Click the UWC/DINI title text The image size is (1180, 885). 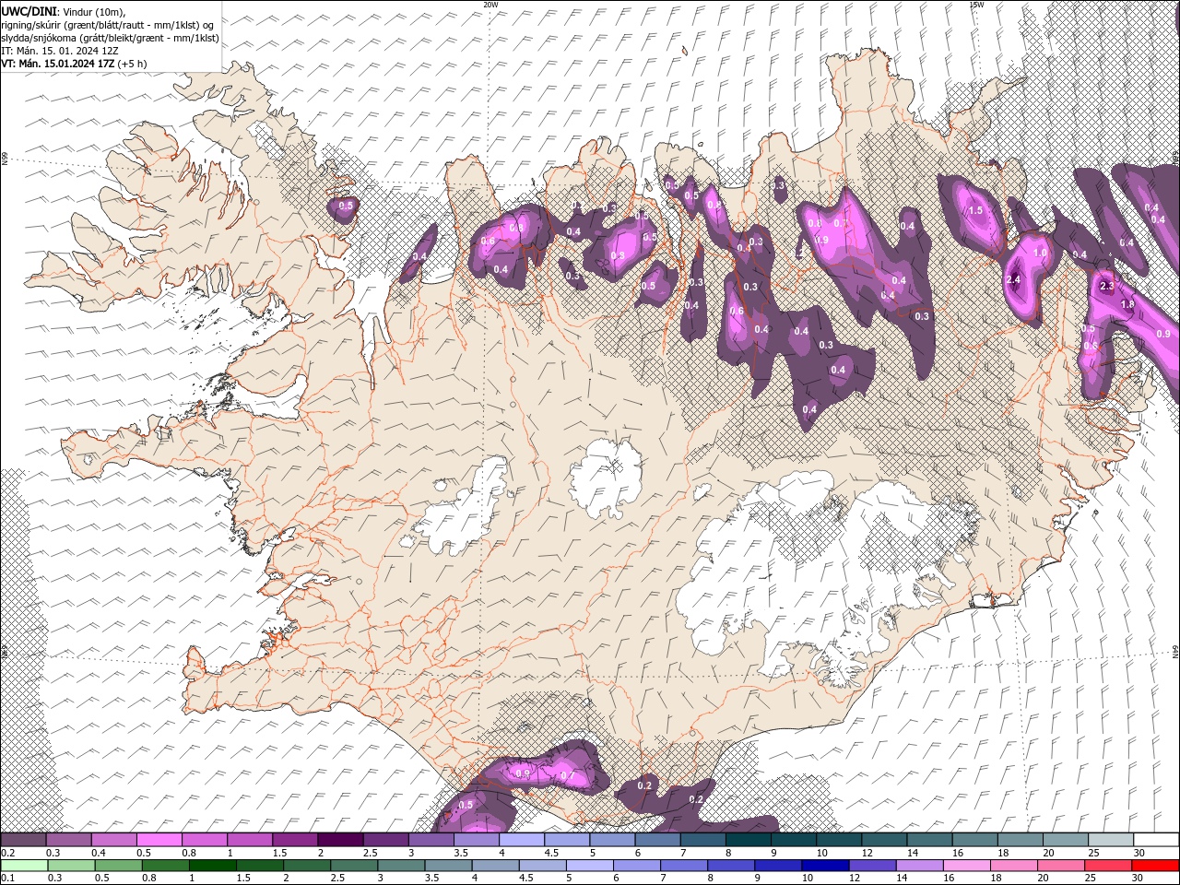pyautogui.click(x=29, y=10)
